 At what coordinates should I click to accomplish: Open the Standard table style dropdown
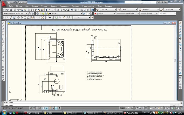tap(158, 10)
